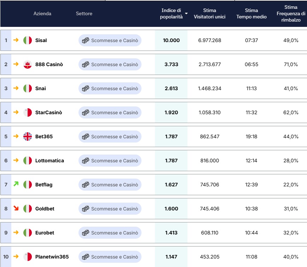Click the orange trend arrow in Eurobet row
307x267 pixels.
[x=16, y=232]
